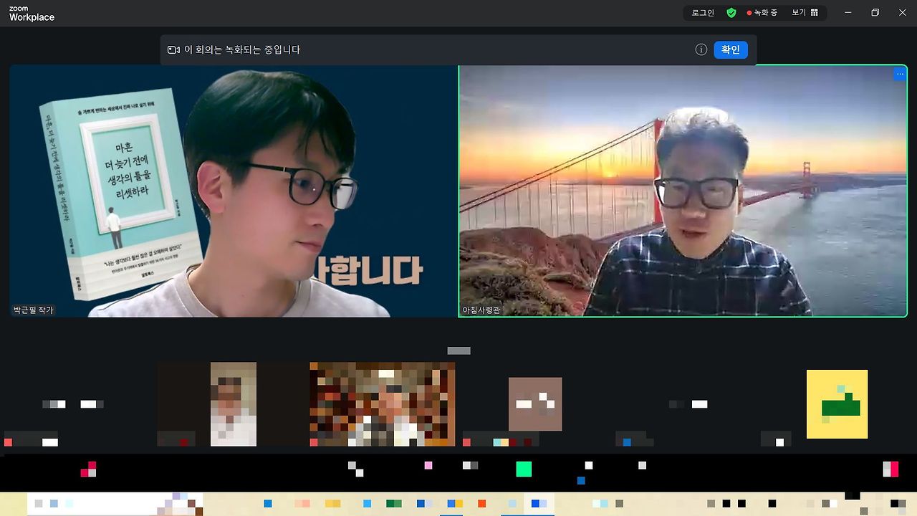The width and height of the screenshot is (917, 516).
Task: Click the 확인 button in recording notice
Action: [x=731, y=49]
